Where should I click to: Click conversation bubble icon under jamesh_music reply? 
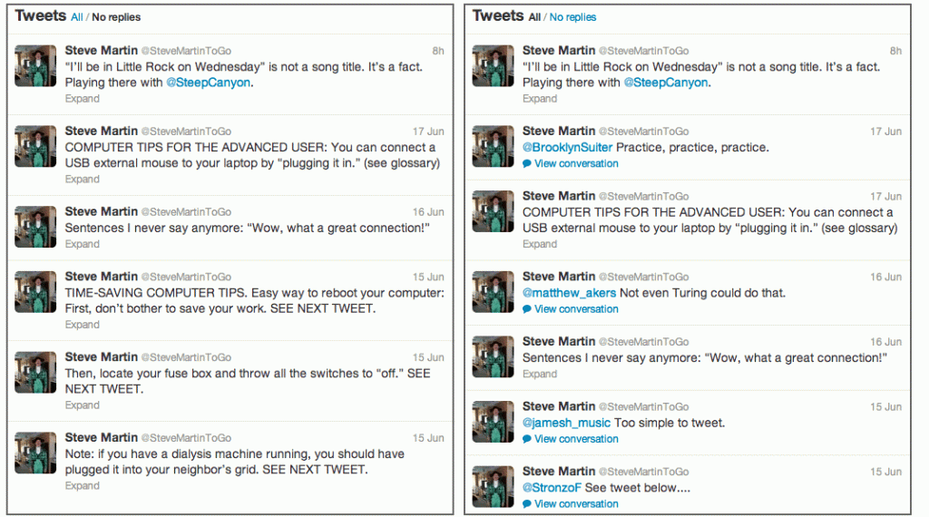pyautogui.click(x=527, y=439)
